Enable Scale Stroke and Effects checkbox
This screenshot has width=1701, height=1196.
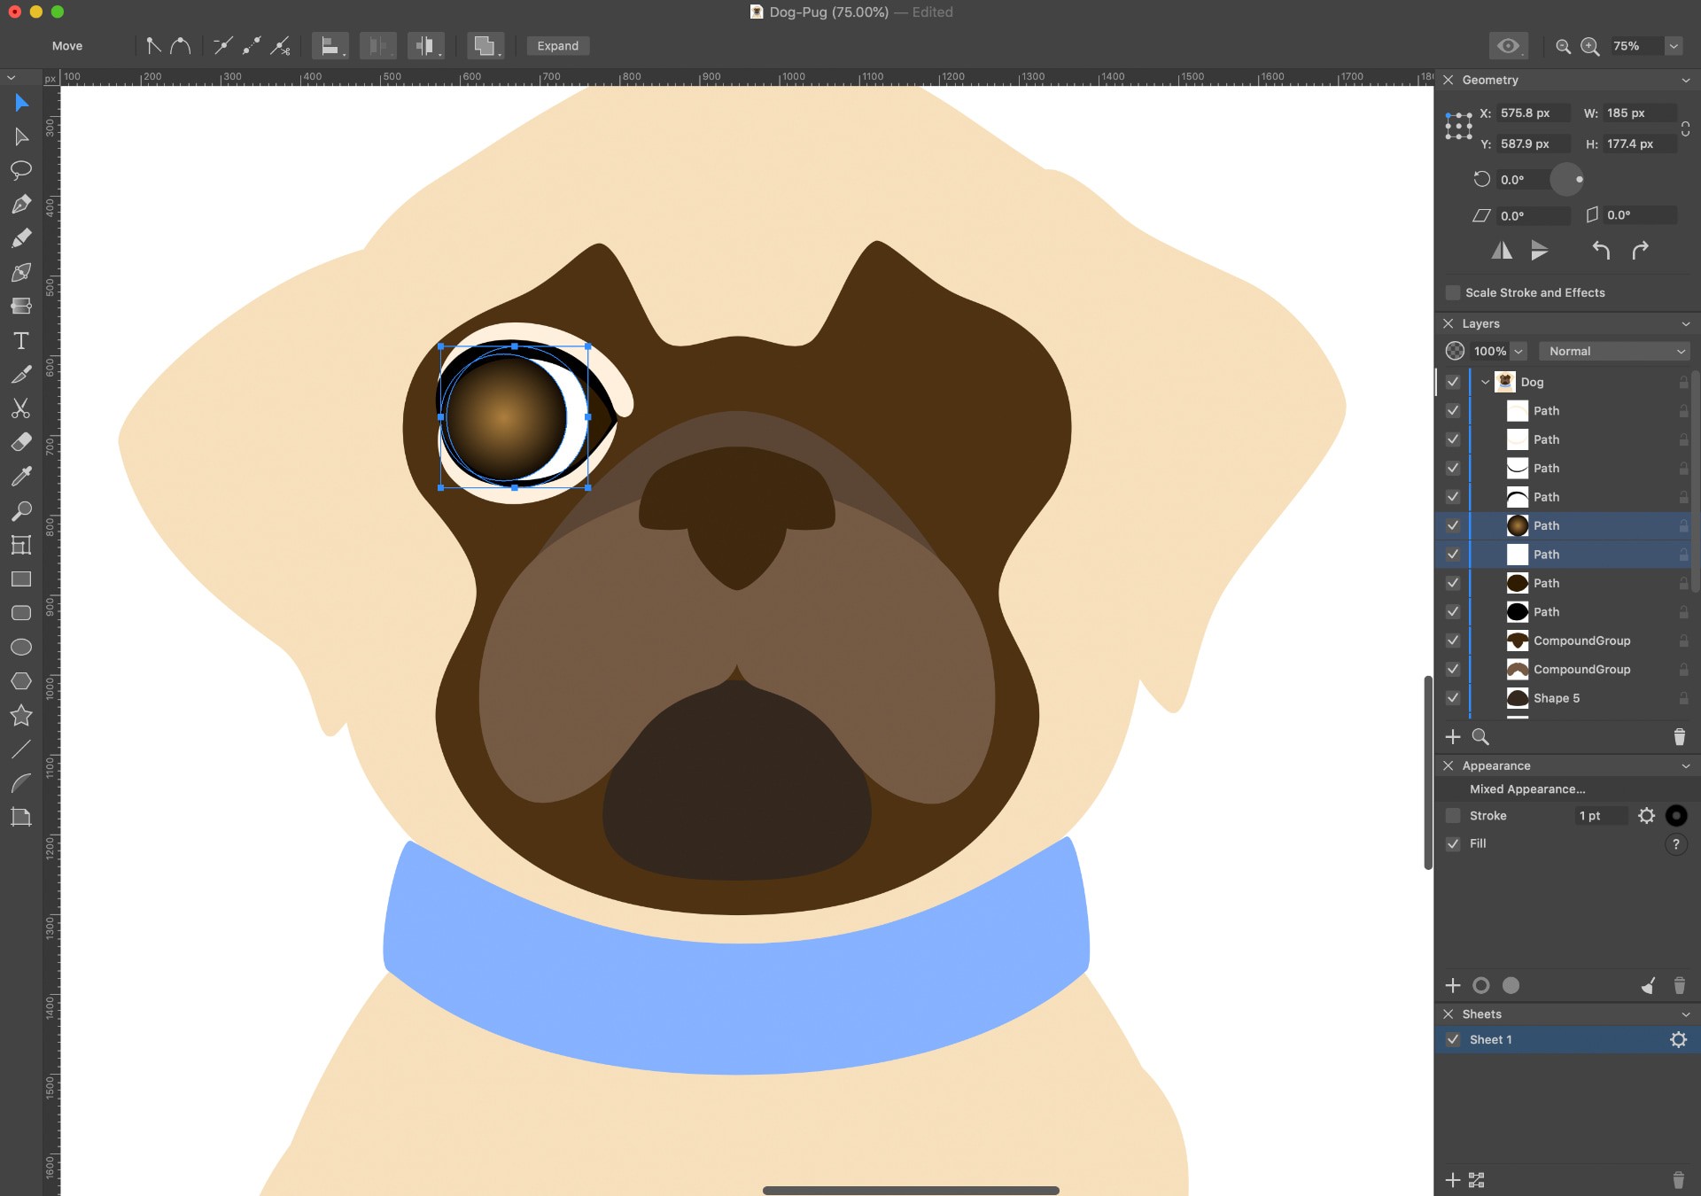(x=1453, y=293)
